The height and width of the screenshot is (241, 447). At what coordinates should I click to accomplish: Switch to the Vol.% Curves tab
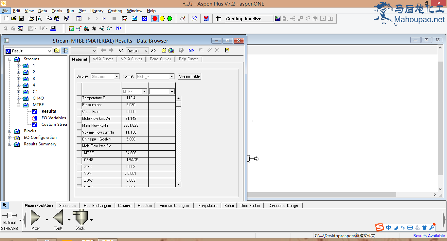(103, 59)
